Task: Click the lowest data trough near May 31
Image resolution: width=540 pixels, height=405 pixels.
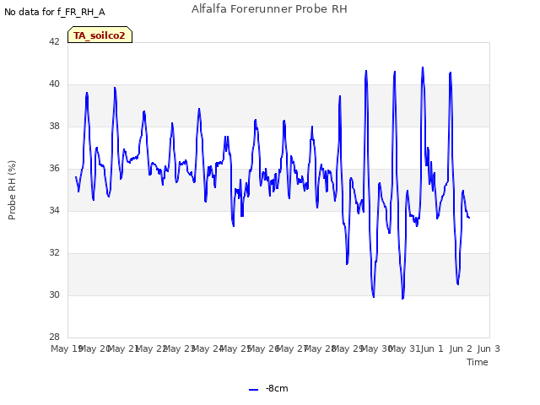Action: (402, 298)
